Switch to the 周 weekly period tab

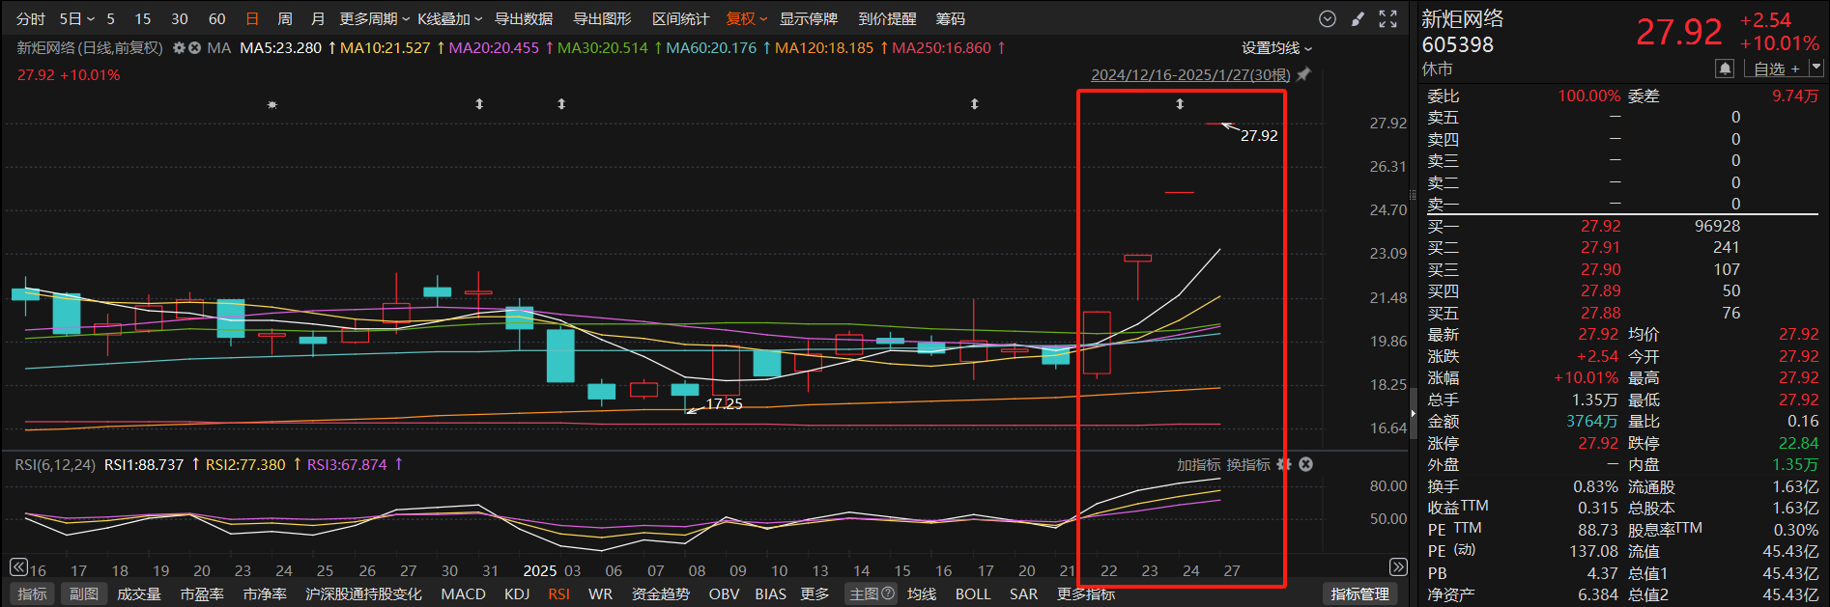[x=285, y=19]
